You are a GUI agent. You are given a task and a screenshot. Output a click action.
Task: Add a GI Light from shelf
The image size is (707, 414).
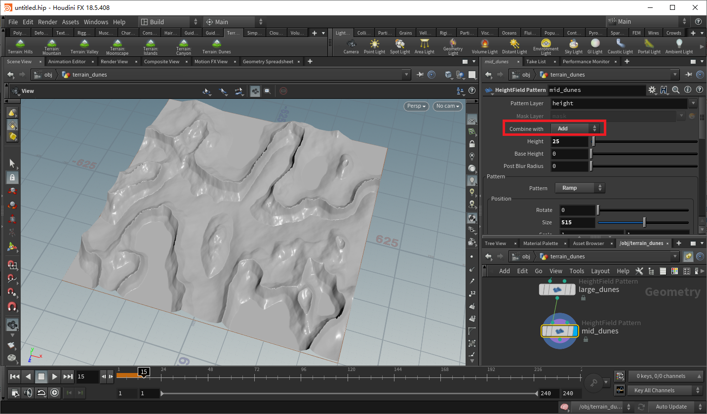pyautogui.click(x=595, y=47)
